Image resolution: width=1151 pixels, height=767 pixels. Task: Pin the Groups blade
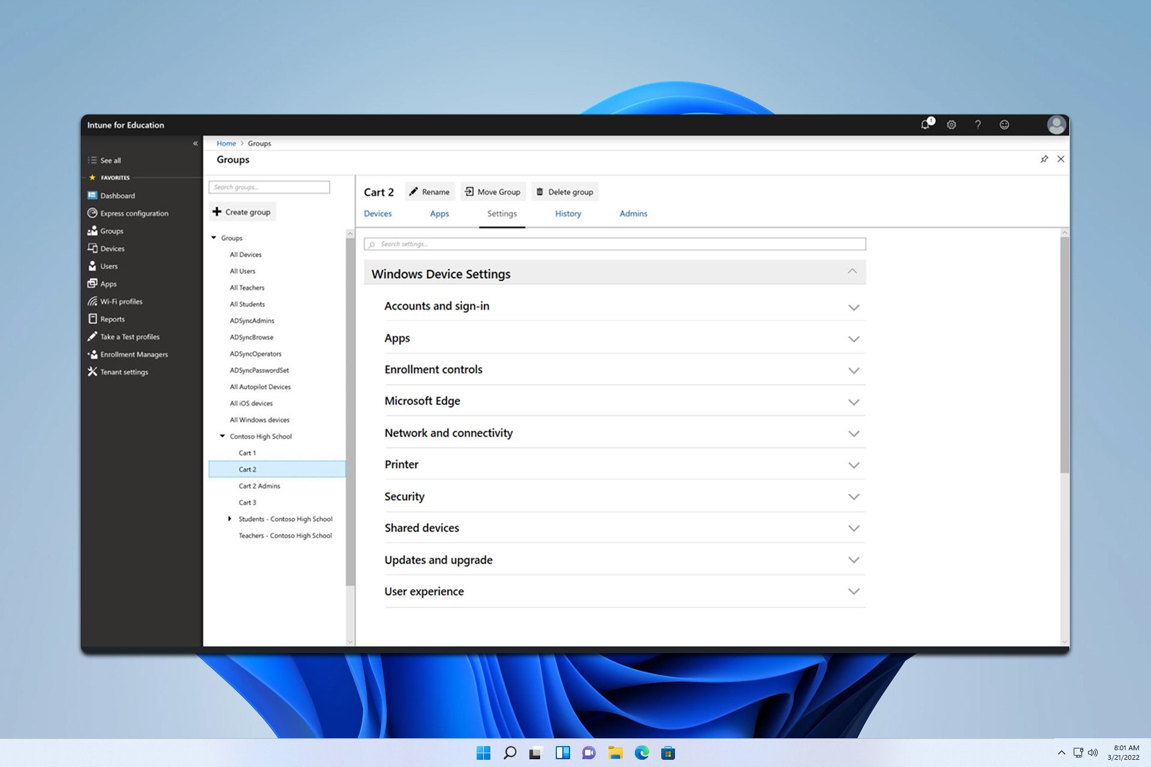1044,159
